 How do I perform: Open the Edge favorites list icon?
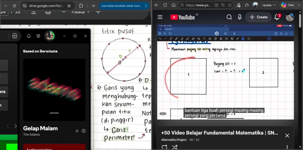click(247, 5)
